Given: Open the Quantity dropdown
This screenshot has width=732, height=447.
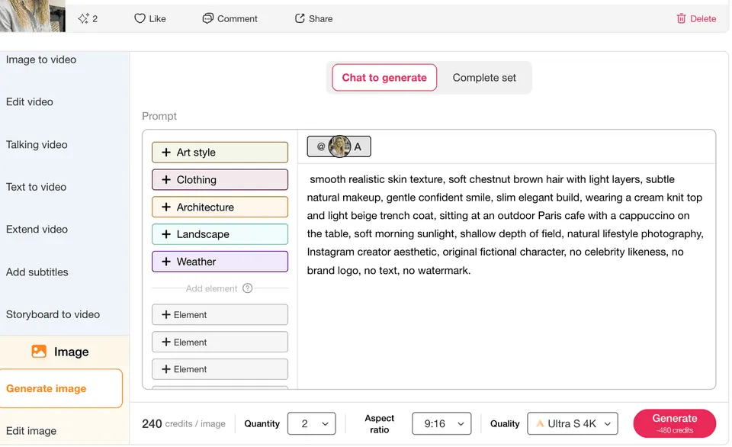Looking at the screenshot, I should click(311, 423).
